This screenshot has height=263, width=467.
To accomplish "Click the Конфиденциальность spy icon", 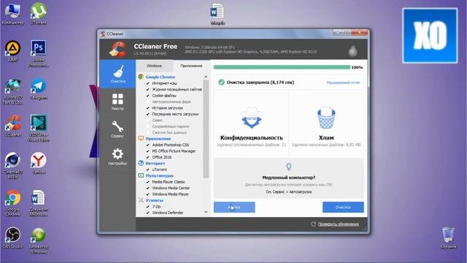I will click(x=252, y=118).
